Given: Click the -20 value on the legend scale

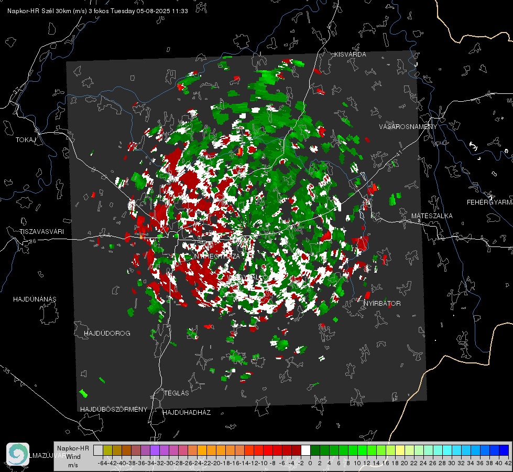Looking at the screenshot, I should [x=215, y=463].
